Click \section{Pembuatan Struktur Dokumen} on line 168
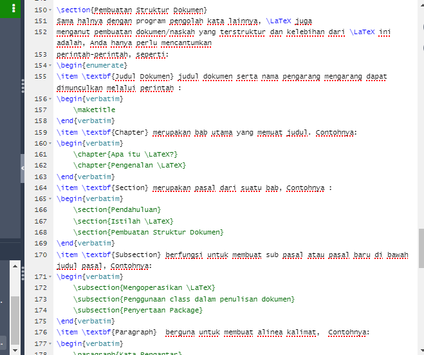The height and width of the screenshot is (355, 424). click(149, 232)
